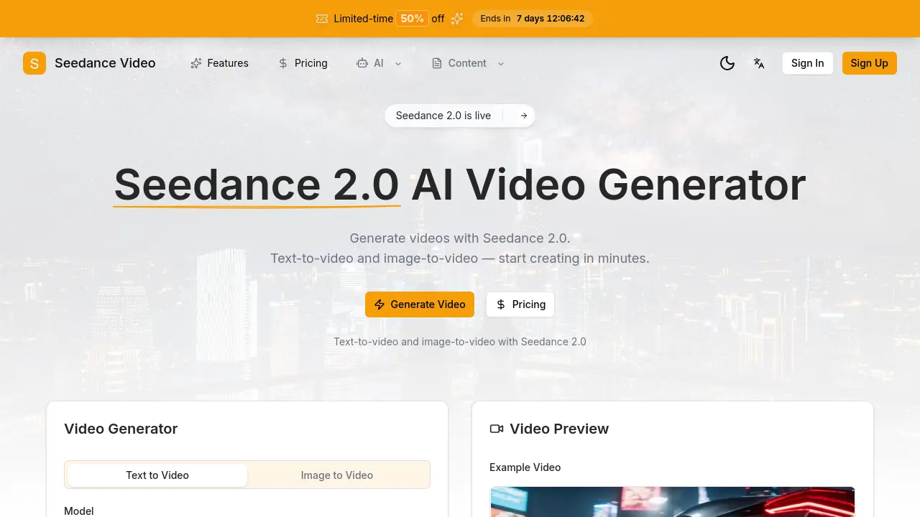Click the video camera icon near Video Preview

click(x=497, y=429)
